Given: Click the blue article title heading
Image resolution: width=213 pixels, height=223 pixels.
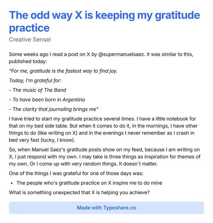Looking at the screenshot, I should [104, 21].
